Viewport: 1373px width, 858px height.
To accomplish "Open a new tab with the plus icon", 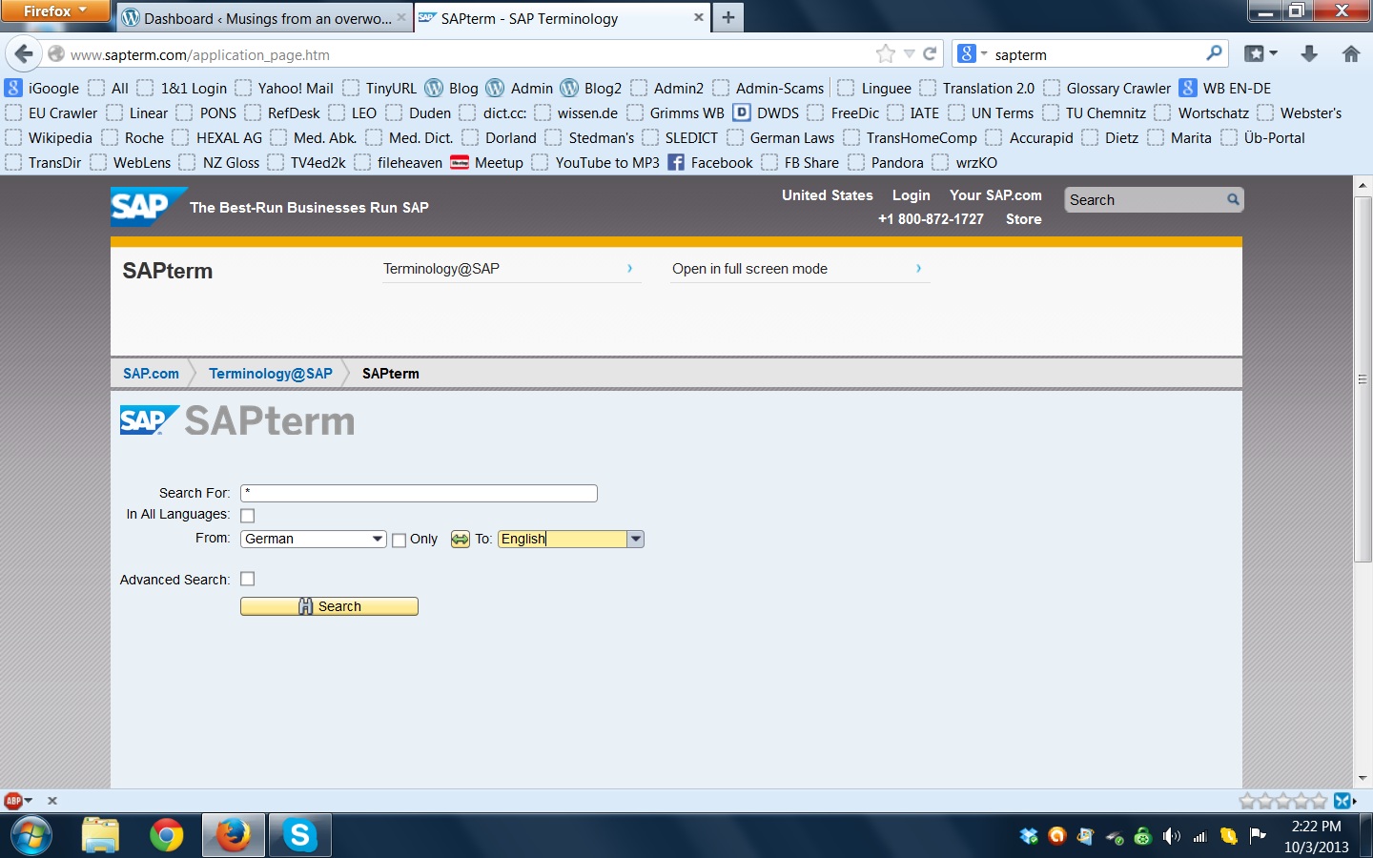I will pyautogui.click(x=728, y=17).
